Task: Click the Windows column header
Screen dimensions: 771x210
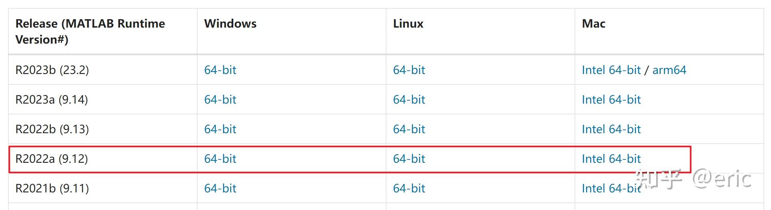Action: click(230, 24)
